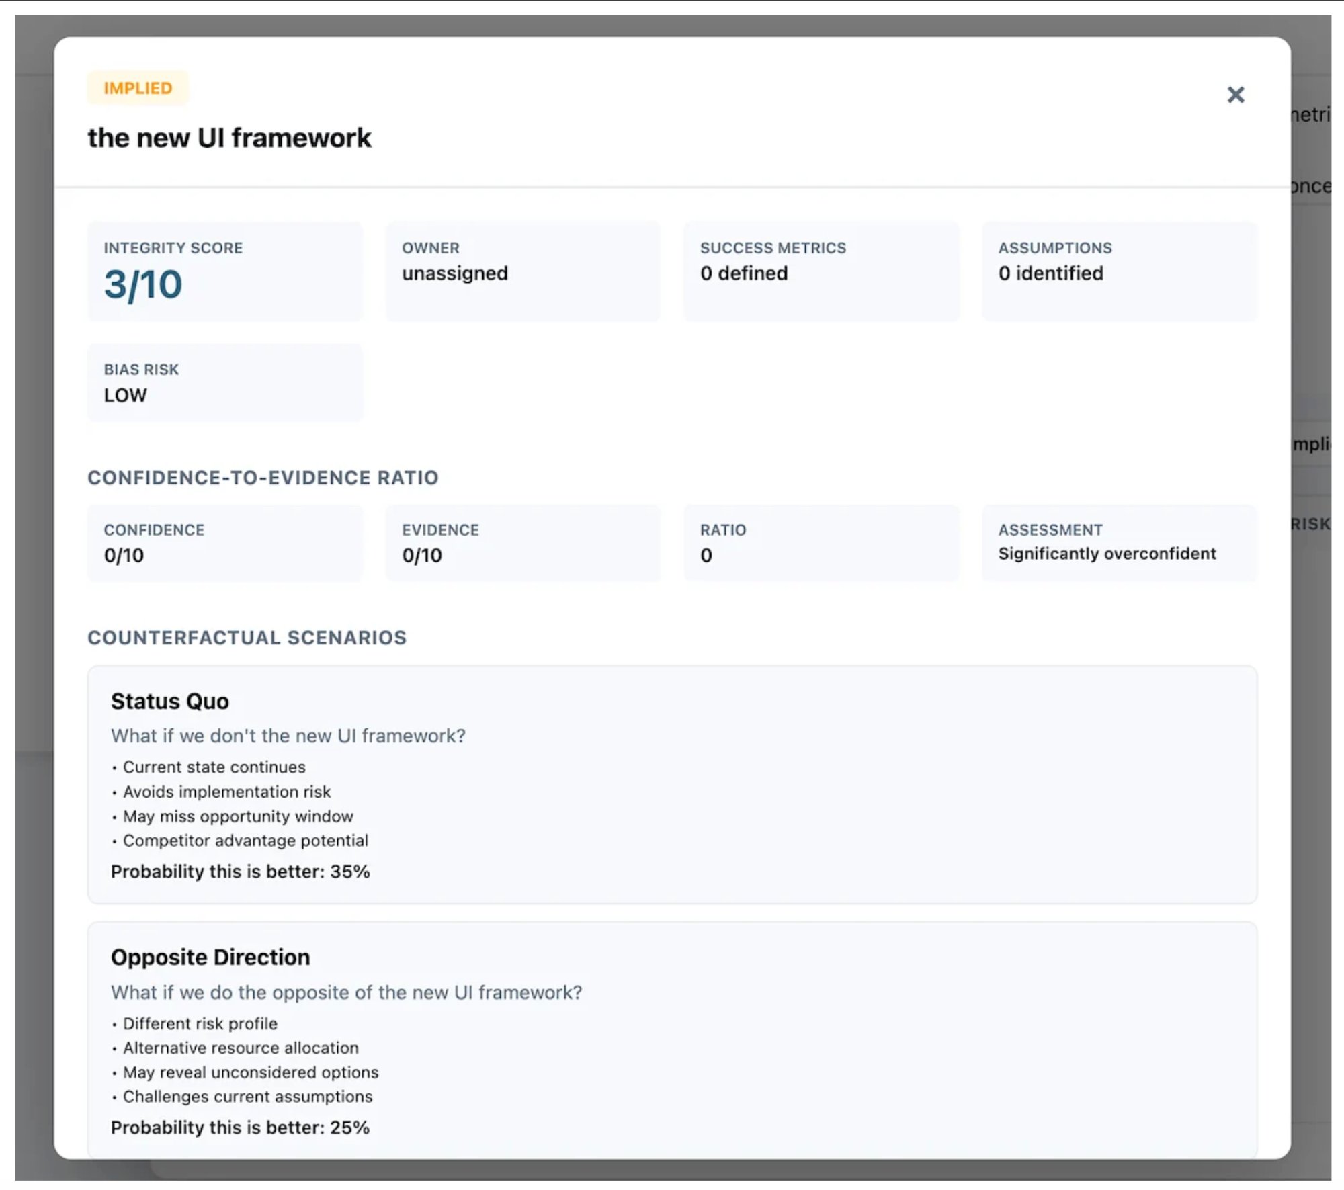Viewport: 1344px width, 1190px height.
Task: Click the Significantly overconfident assessment card
Action: point(1119,543)
